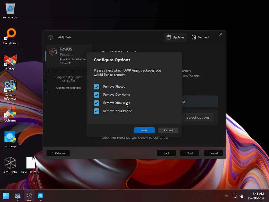
Task: Click the greyed Next button in bottom bar
Action: tap(190, 153)
